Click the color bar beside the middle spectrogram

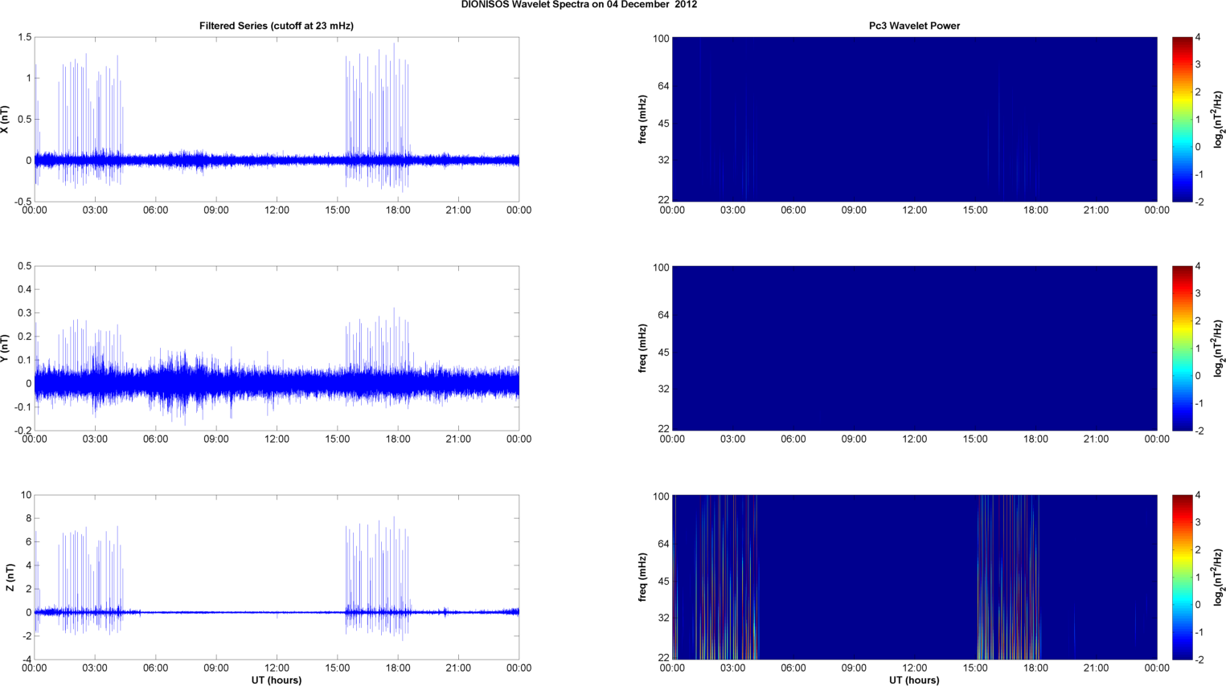pyautogui.click(x=1182, y=349)
